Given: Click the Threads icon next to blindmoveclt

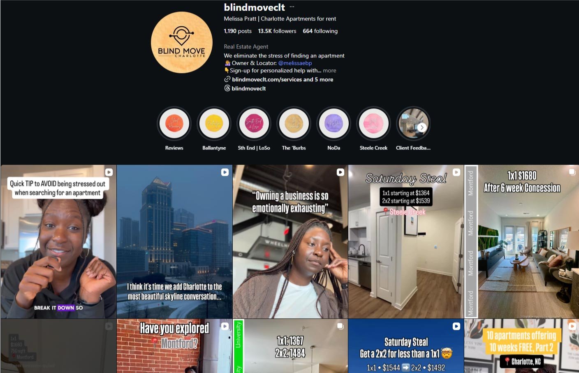Looking at the screenshot, I should point(227,88).
